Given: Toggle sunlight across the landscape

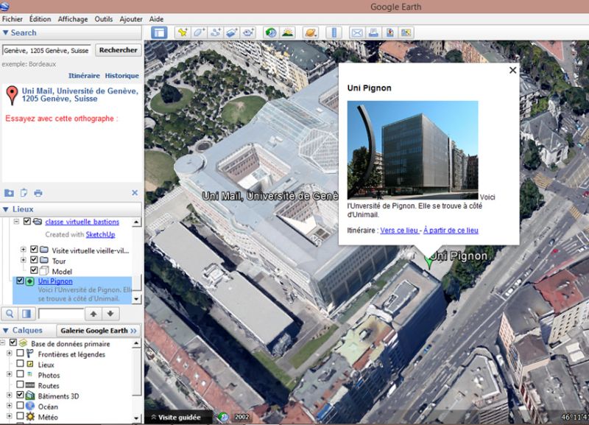Looking at the screenshot, I should point(287,32).
